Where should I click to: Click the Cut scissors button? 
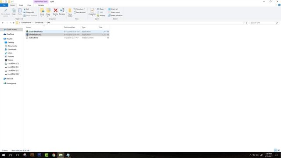(x=26, y=9)
